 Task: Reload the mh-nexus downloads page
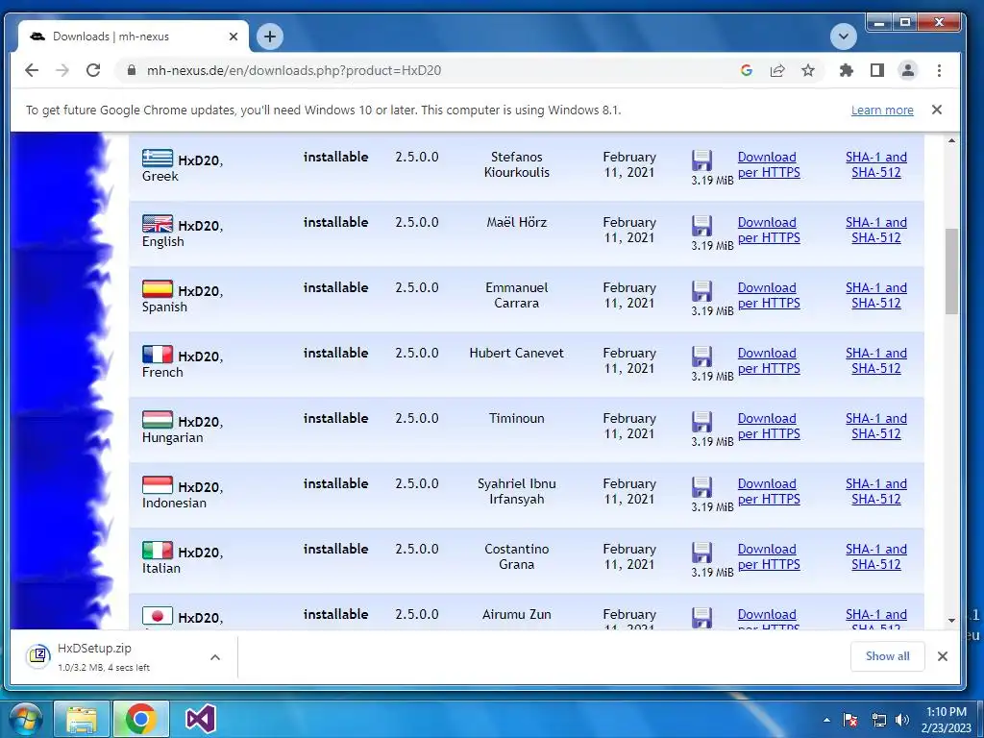pos(93,70)
